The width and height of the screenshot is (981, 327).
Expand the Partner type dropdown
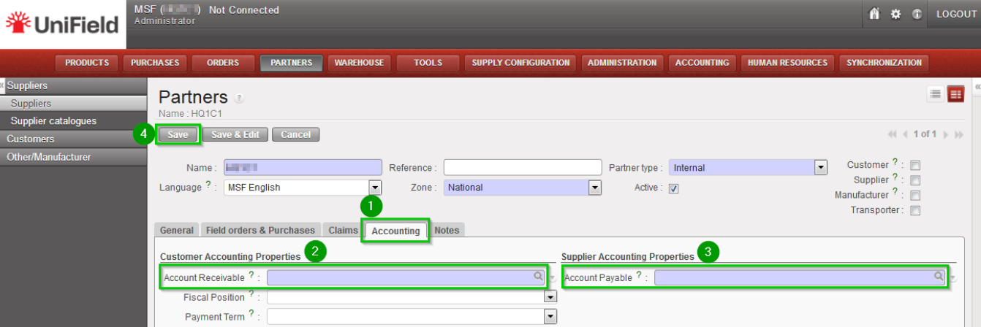tap(820, 168)
